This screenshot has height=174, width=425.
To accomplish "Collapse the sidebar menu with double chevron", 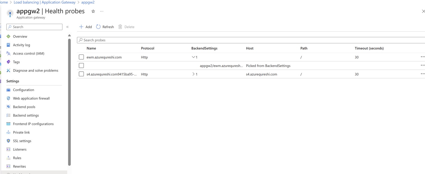I will click(67, 27).
